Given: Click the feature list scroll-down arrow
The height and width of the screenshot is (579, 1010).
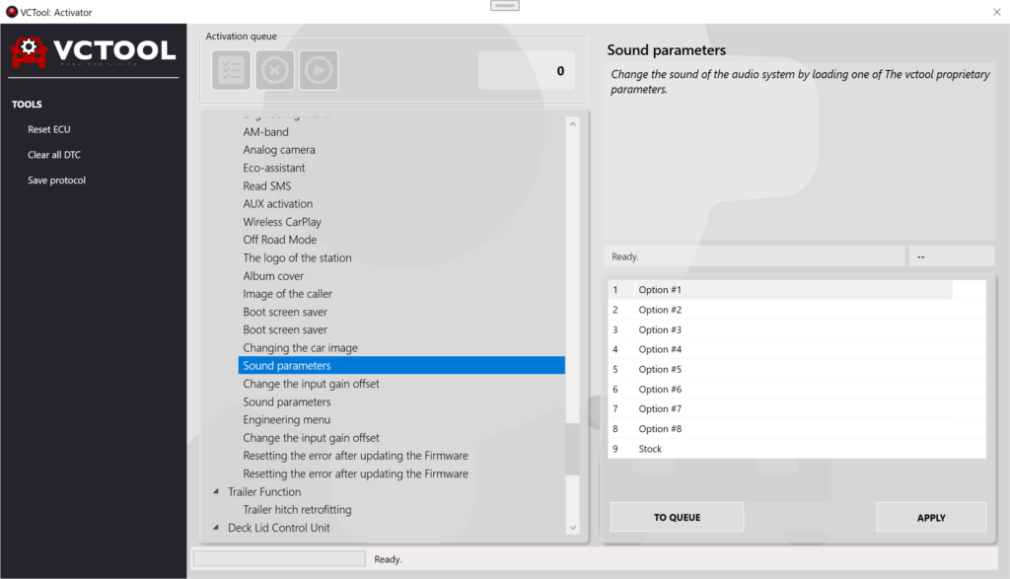Looking at the screenshot, I should pos(573,529).
